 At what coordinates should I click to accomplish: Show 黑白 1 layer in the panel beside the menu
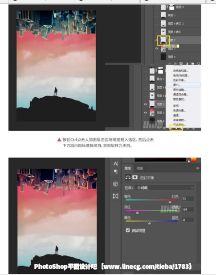coord(145,79)
